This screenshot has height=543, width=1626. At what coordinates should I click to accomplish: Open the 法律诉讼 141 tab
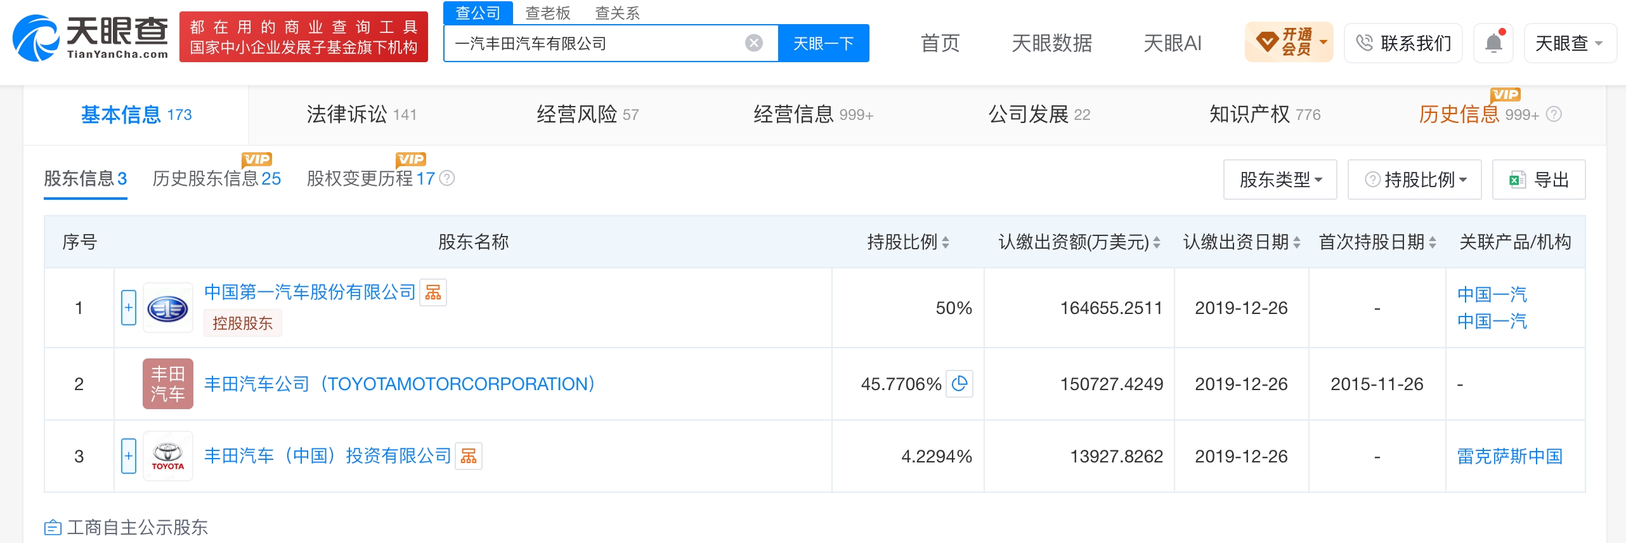(x=361, y=115)
